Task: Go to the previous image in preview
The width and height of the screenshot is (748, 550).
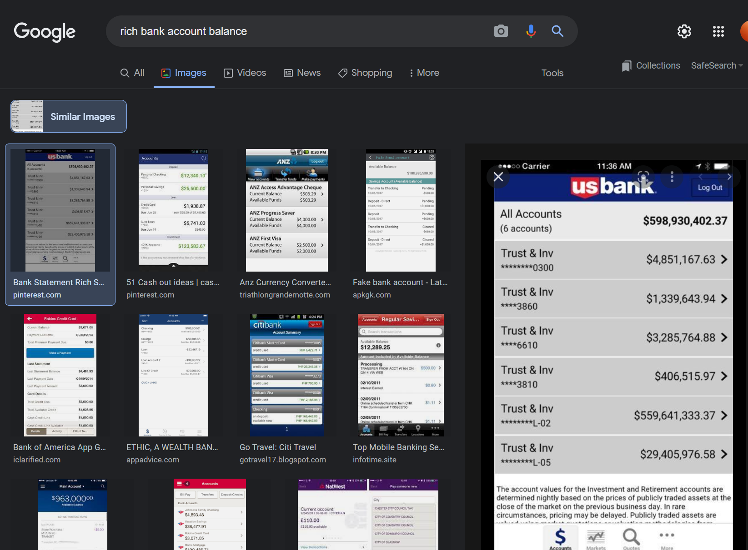Action: click(701, 177)
